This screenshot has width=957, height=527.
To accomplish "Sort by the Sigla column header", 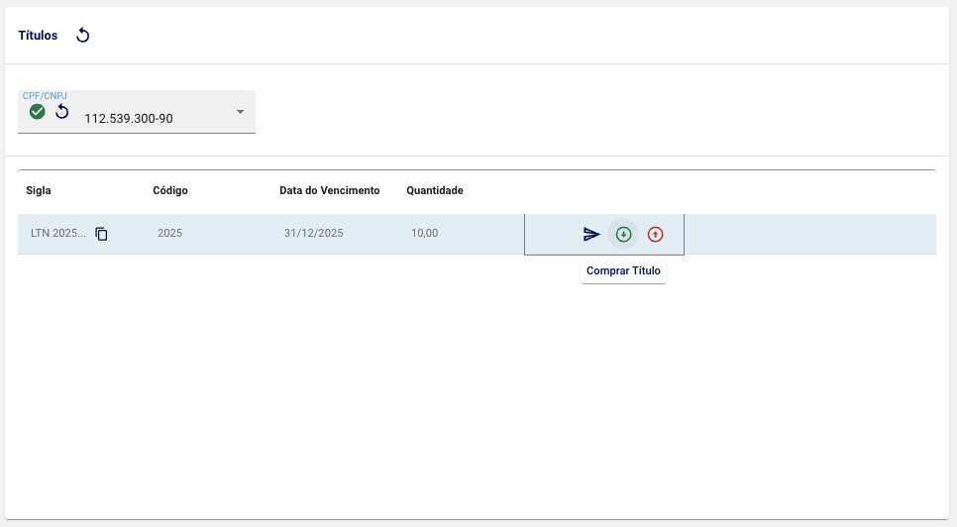I will [39, 190].
